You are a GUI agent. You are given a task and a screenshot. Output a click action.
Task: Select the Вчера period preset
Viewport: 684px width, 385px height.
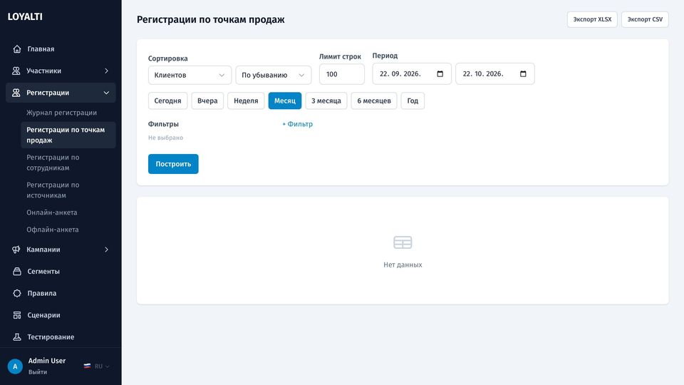coord(207,101)
